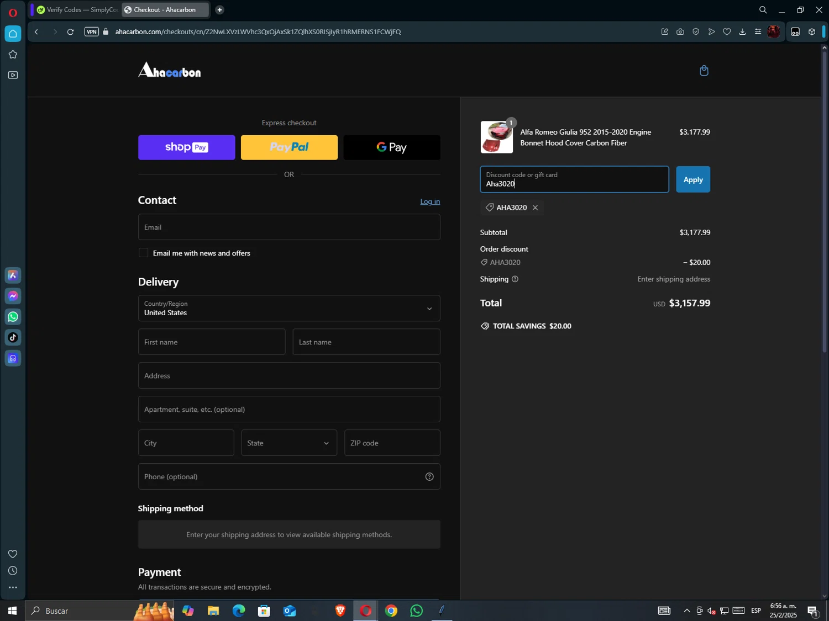This screenshot has width=829, height=621.
Task: Click the Alfa Romeo hood product thumbnail
Action: (497, 137)
